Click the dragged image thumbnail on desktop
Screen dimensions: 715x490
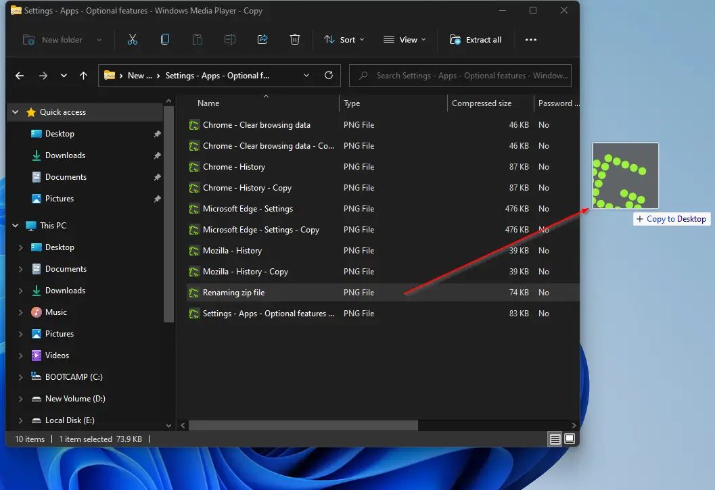point(625,176)
